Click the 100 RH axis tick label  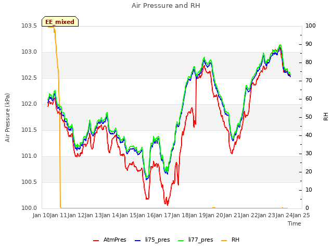[x=311, y=26]
